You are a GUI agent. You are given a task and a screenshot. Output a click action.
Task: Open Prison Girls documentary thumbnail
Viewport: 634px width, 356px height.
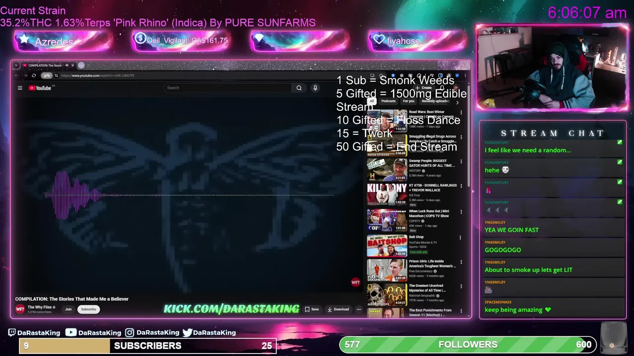pyautogui.click(x=387, y=270)
